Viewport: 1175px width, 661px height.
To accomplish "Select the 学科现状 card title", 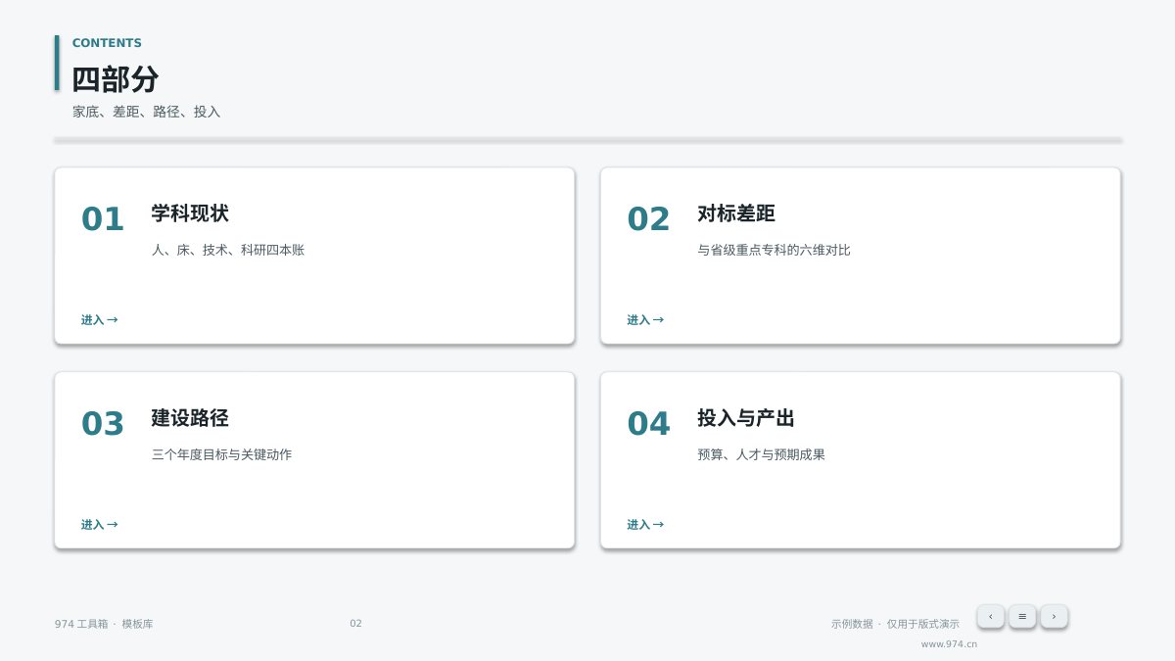I will click(190, 213).
